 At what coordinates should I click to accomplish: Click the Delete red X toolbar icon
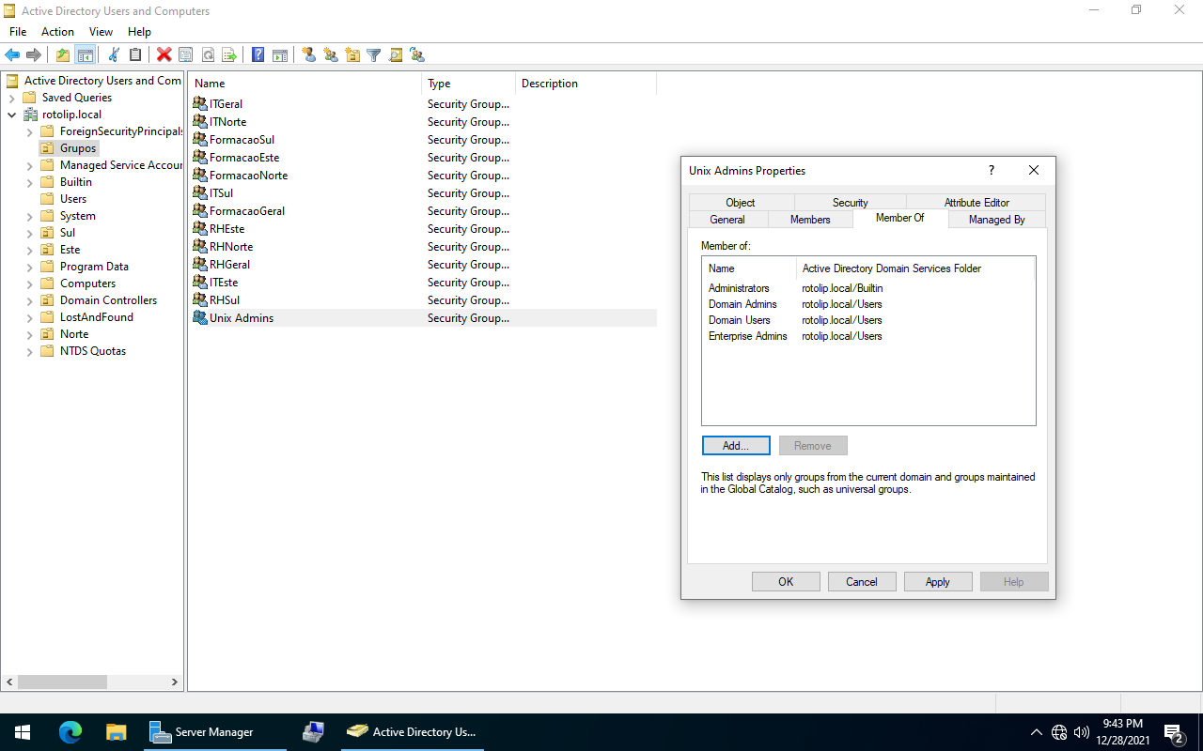point(164,55)
